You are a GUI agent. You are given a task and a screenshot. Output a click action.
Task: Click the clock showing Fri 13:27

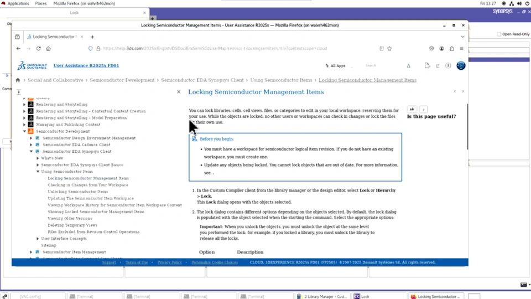click(488, 3)
